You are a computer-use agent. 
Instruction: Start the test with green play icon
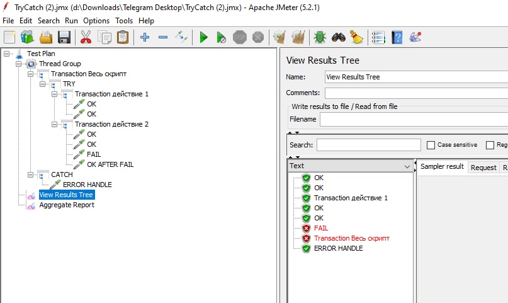coord(204,37)
